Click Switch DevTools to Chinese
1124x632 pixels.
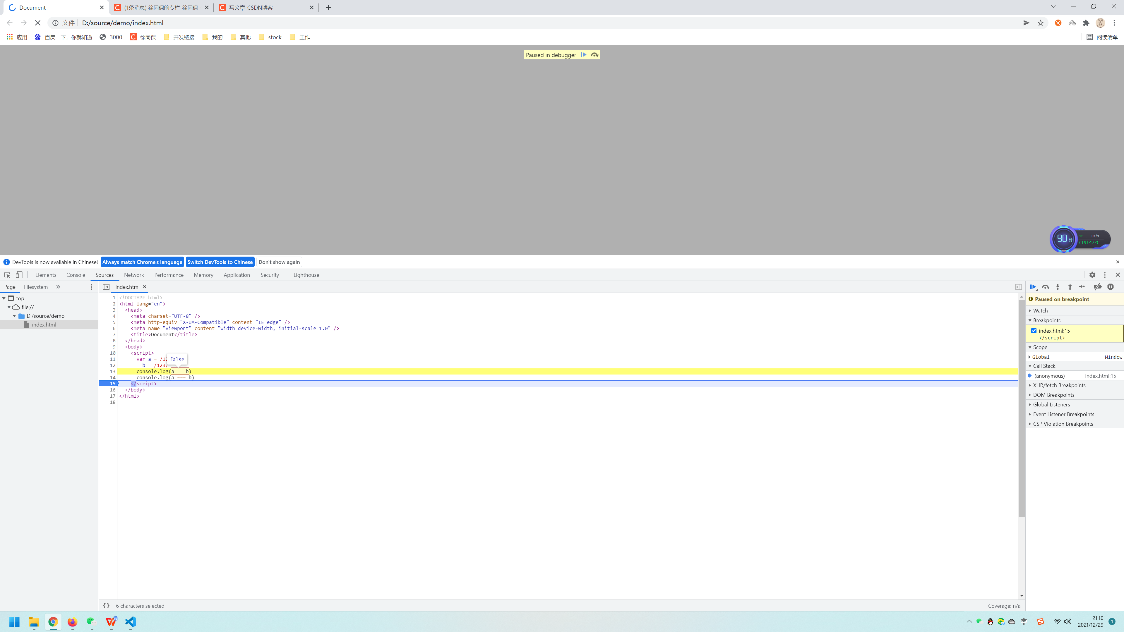tap(220, 262)
